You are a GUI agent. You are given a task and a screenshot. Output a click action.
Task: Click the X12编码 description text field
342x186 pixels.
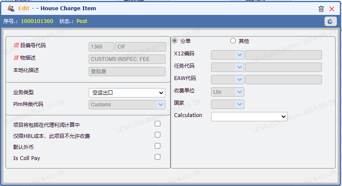click(x=283, y=55)
